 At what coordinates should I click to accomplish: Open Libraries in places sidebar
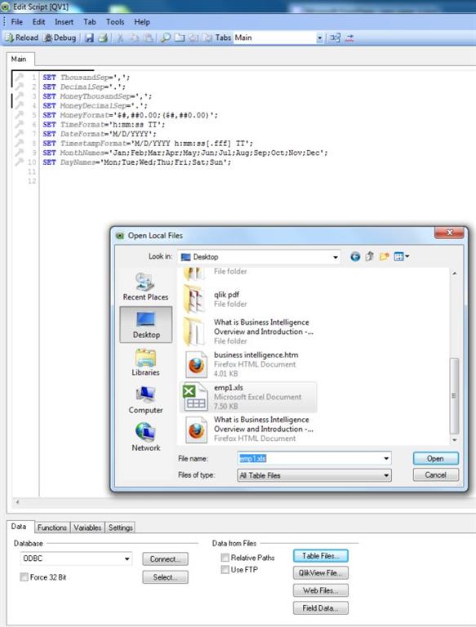(145, 362)
